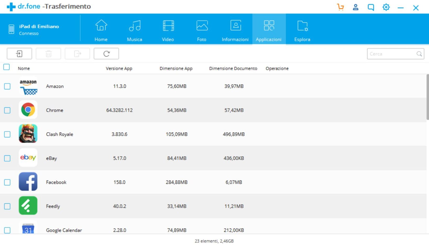Screen dimensions: 429x247
Task: Mark the eBay row checkbox
Action: [x=7, y=158]
